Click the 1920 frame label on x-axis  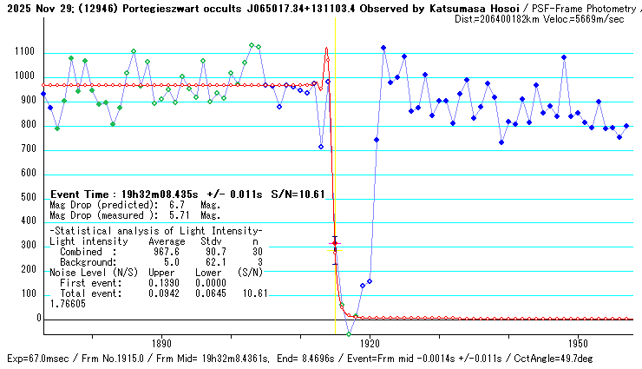pos(370,343)
